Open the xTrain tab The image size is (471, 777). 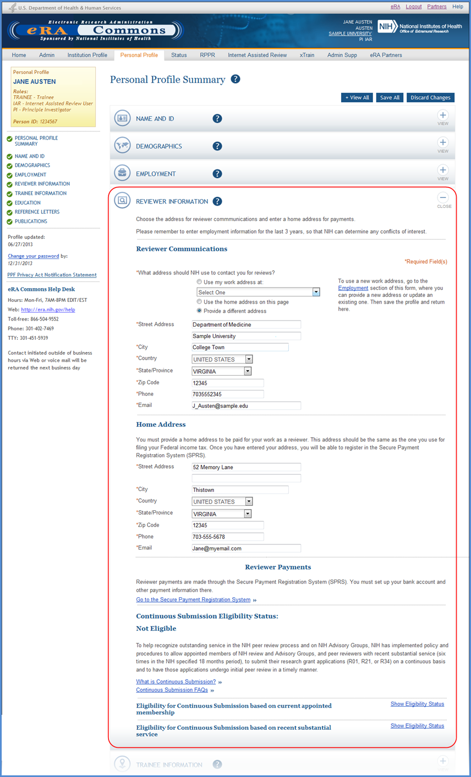(x=307, y=55)
